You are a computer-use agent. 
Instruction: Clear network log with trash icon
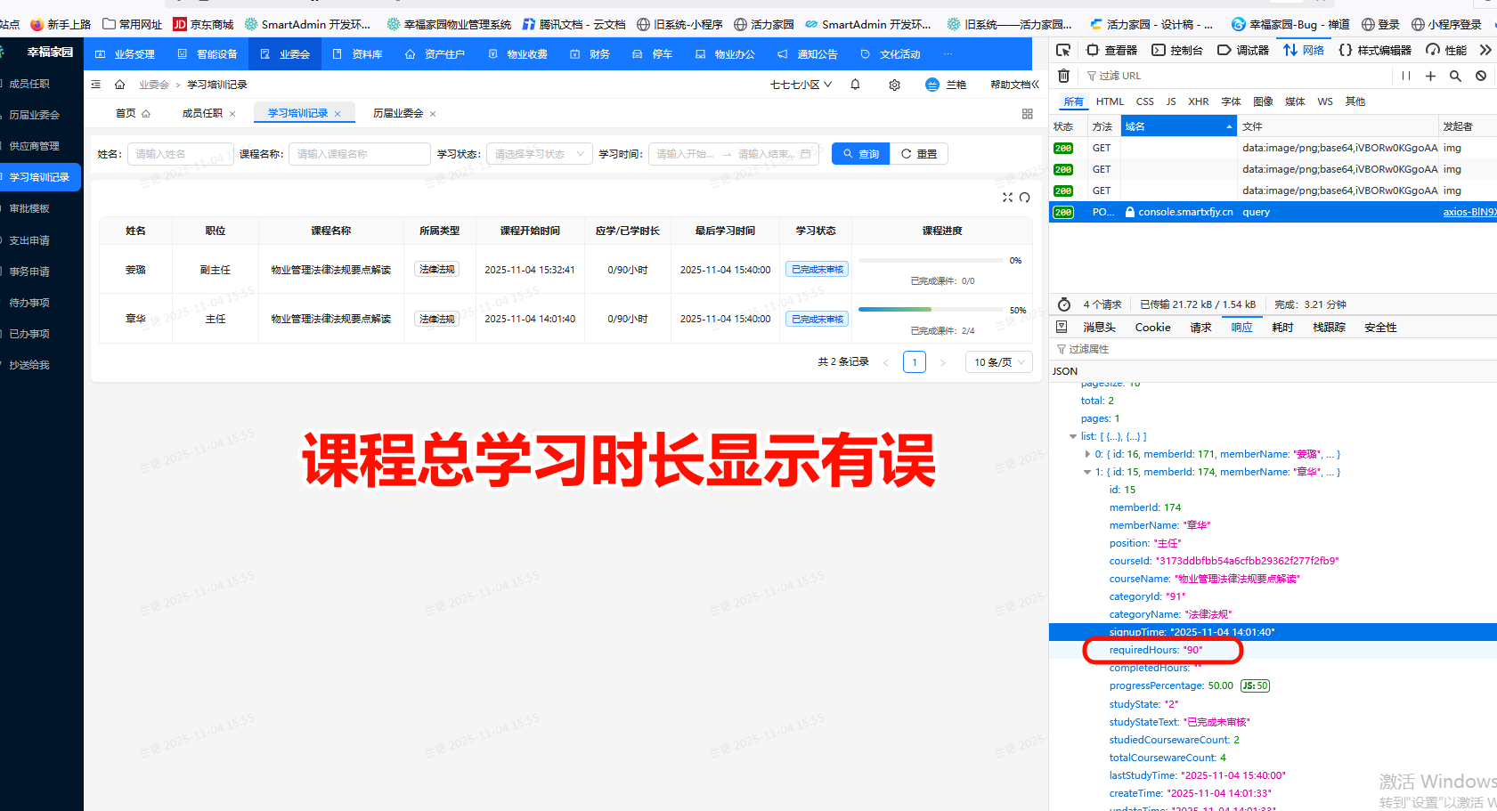point(1063,76)
